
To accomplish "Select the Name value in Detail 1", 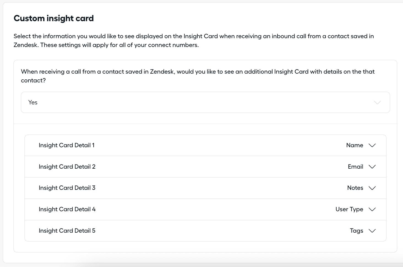I will pyautogui.click(x=355, y=145).
